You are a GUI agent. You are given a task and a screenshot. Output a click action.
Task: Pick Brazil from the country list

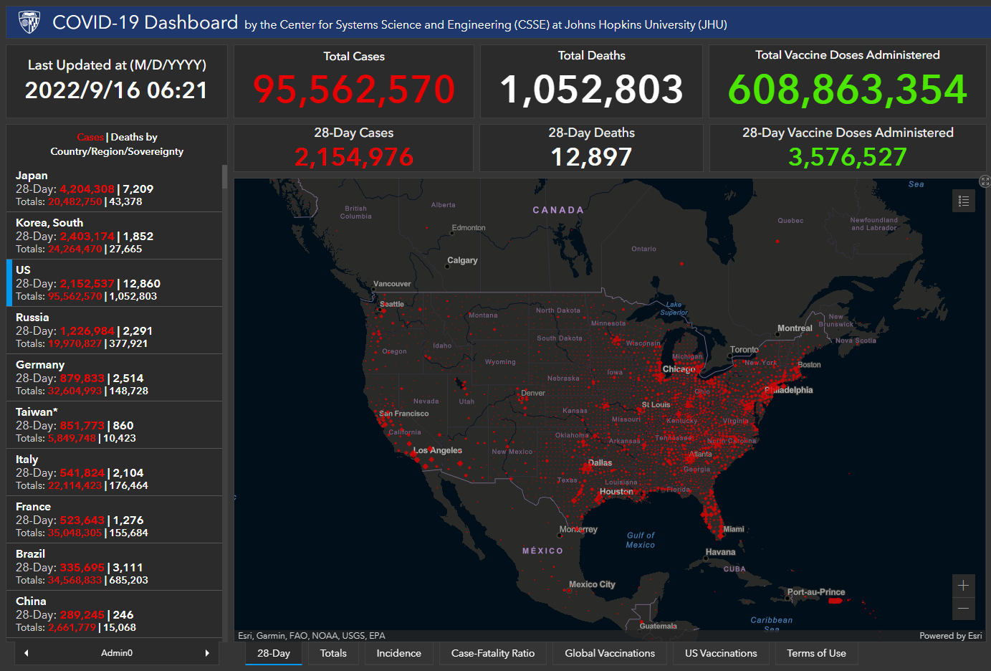[115, 567]
